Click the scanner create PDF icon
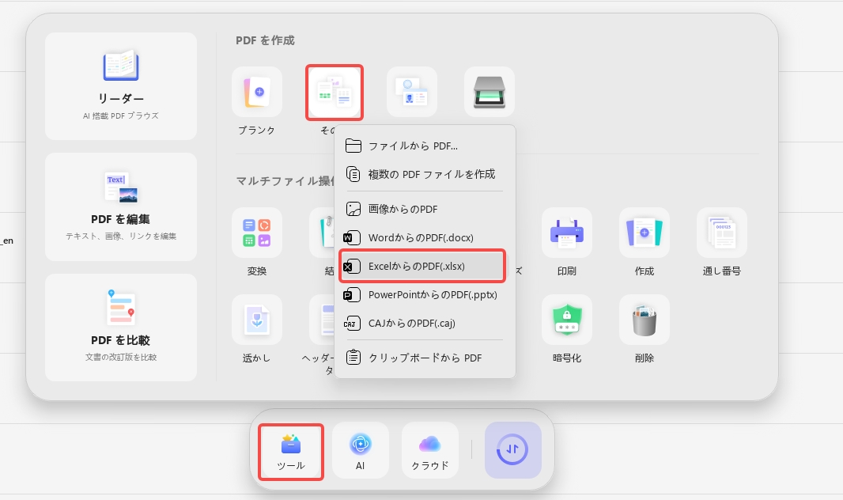 [x=490, y=92]
